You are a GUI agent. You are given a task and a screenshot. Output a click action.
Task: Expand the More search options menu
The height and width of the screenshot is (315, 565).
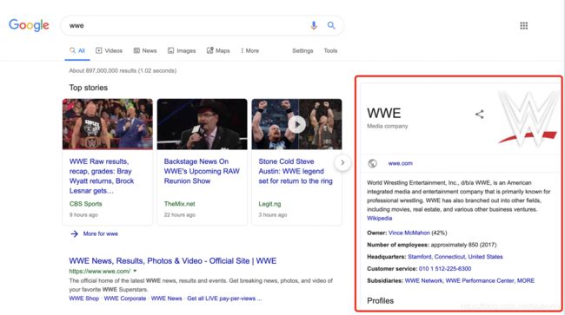250,50
